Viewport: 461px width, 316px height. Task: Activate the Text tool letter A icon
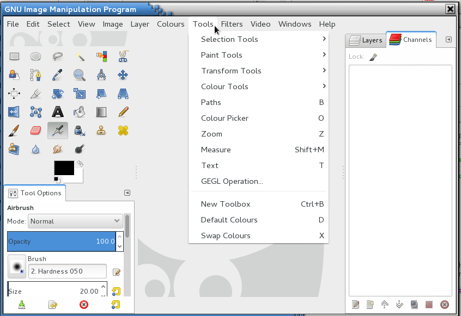point(58,112)
